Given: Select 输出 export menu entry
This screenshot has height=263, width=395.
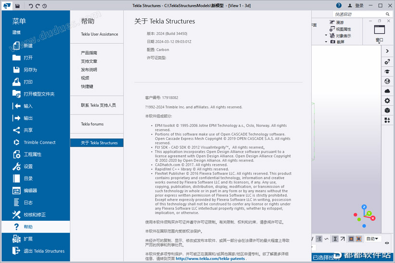Looking at the screenshot, I should point(36,118).
